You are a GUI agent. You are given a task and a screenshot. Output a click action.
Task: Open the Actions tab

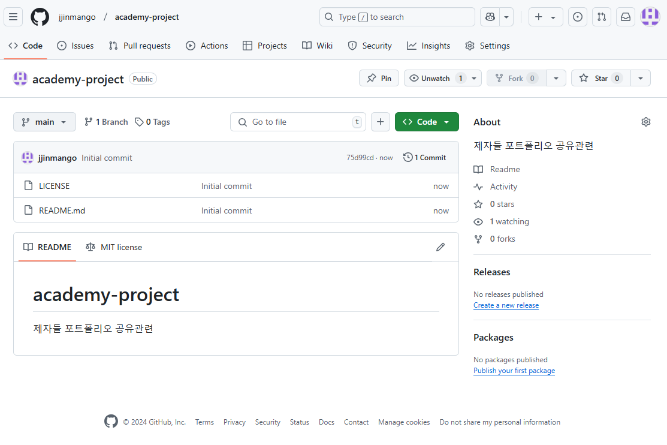click(x=207, y=46)
